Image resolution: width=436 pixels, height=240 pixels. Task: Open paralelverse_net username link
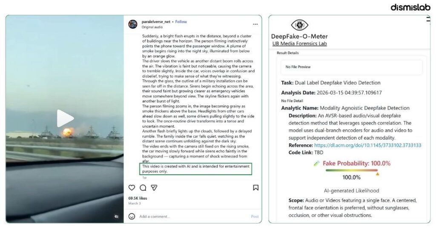tap(156, 22)
